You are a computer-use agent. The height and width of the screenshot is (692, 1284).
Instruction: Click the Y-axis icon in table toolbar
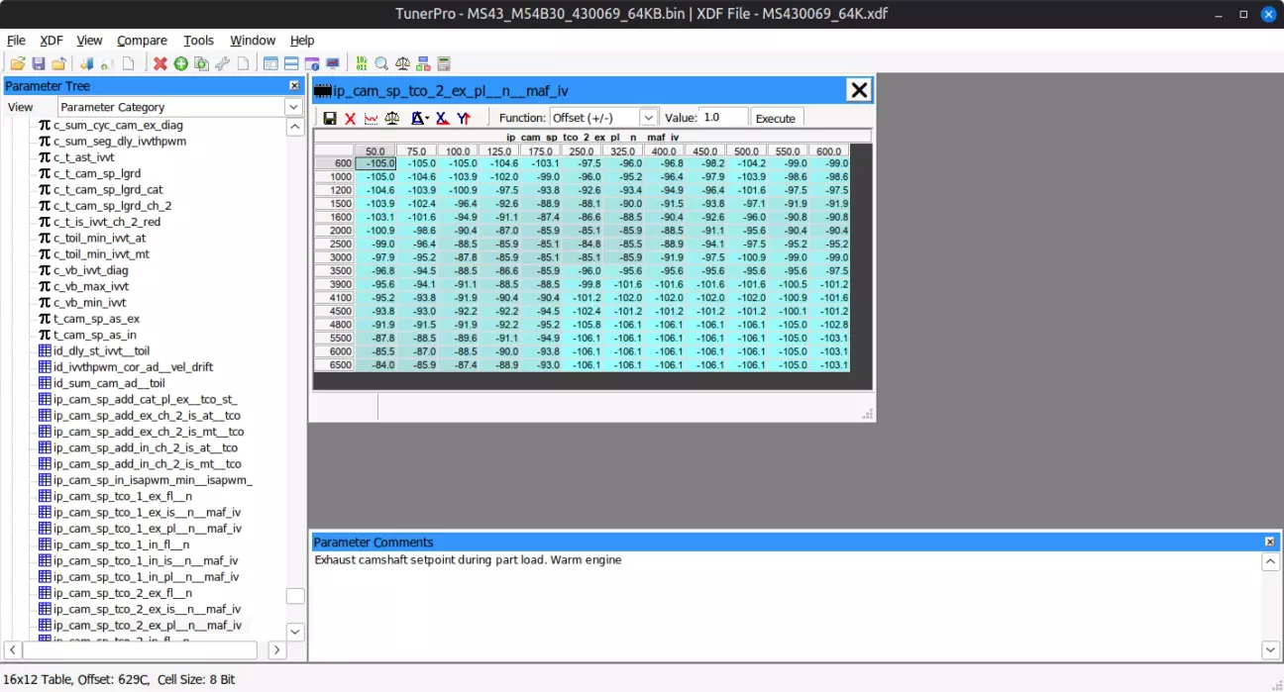click(x=464, y=119)
